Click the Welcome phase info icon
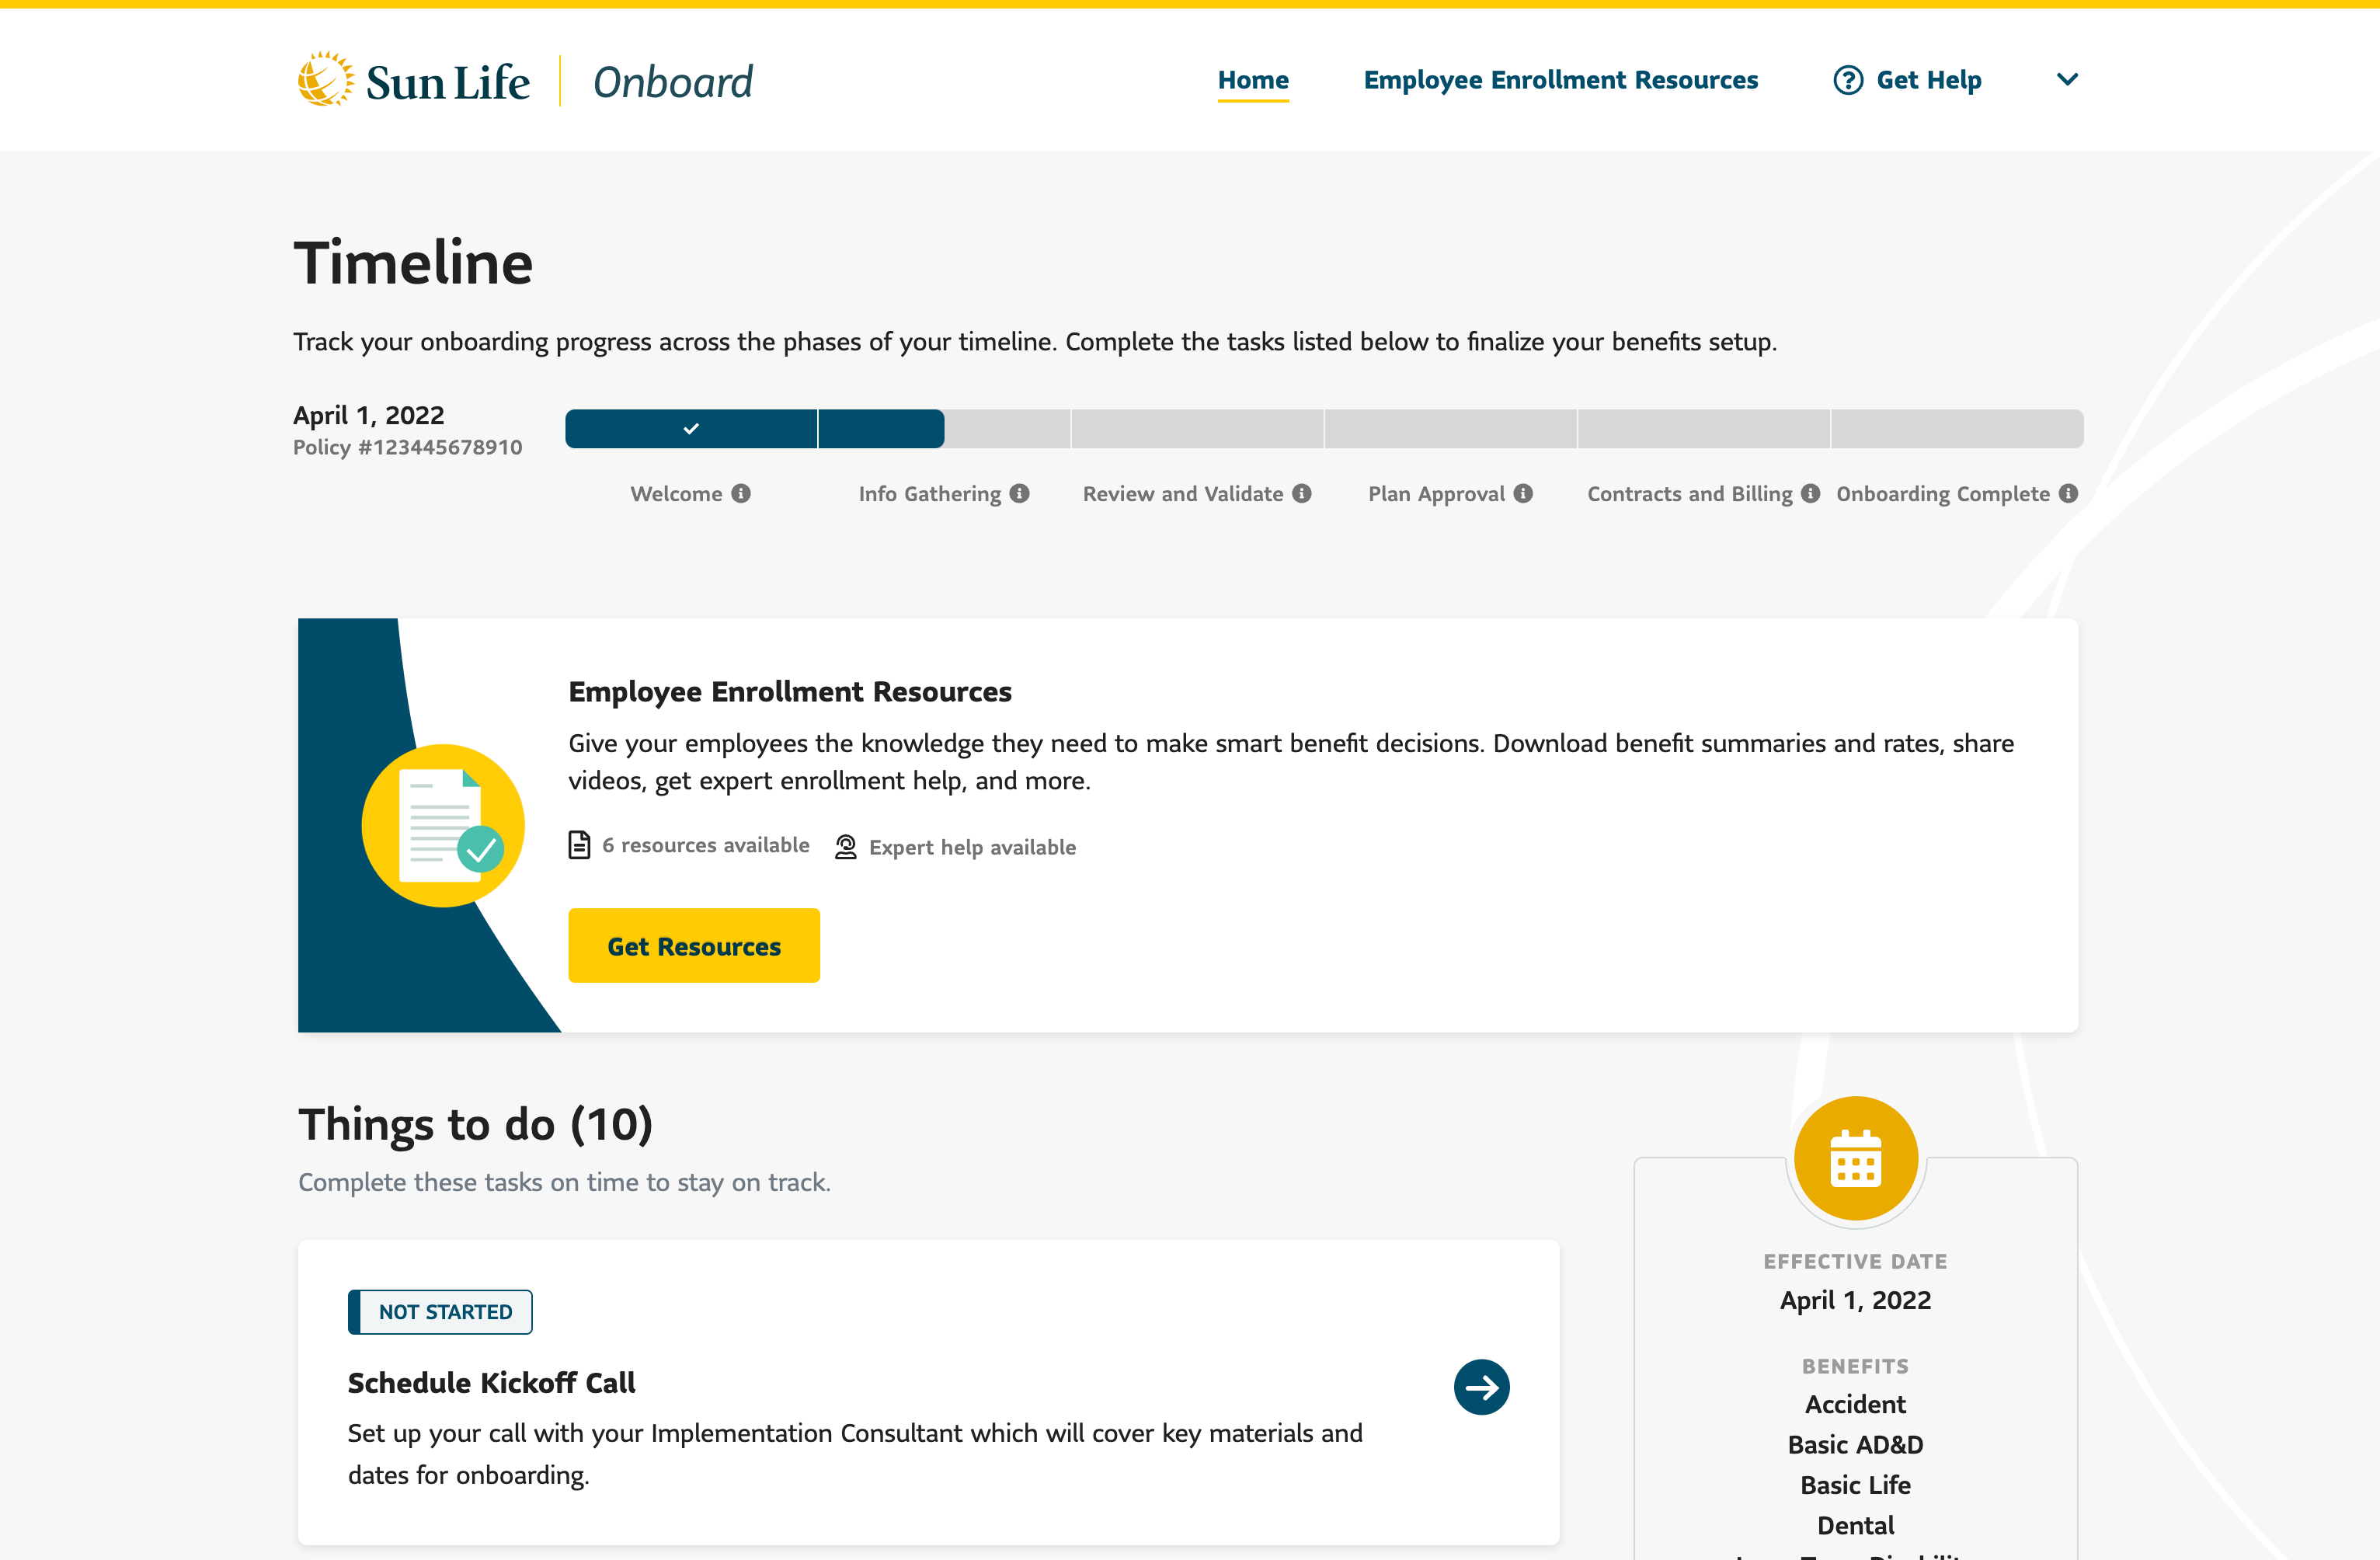 pyautogui.click(x=741, y=493)
